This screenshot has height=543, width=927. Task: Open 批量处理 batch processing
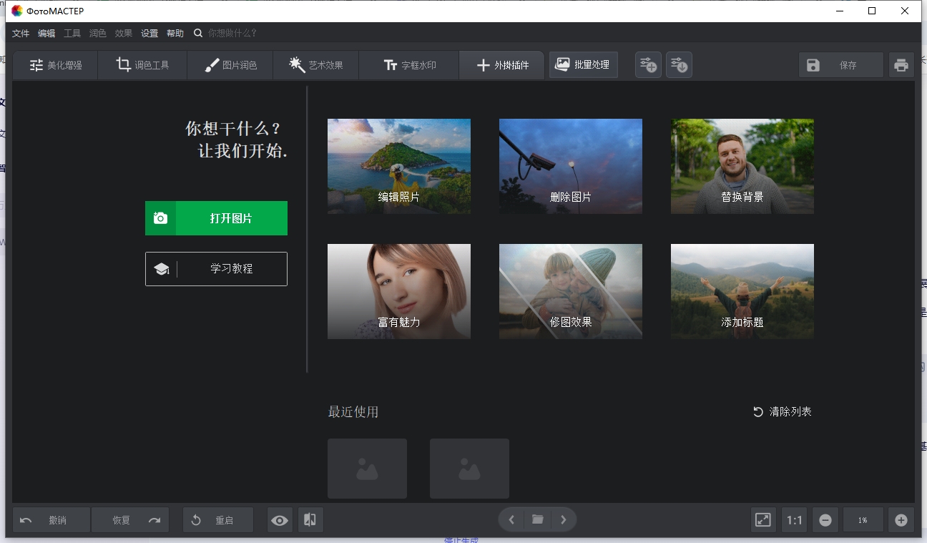[x=583, y=64]
